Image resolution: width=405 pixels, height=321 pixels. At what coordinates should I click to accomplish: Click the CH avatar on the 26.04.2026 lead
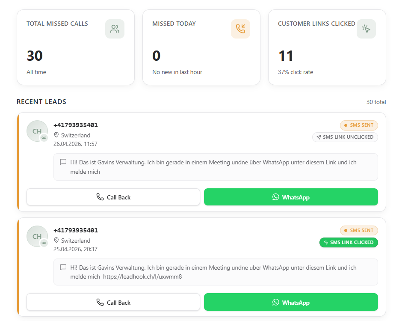point(37,131)
